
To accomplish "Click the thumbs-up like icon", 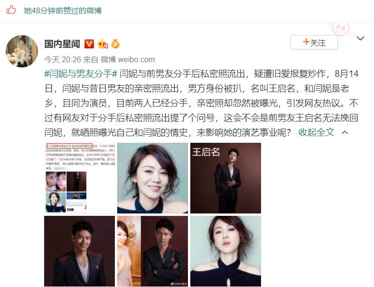I will click(x=11, y=10).
